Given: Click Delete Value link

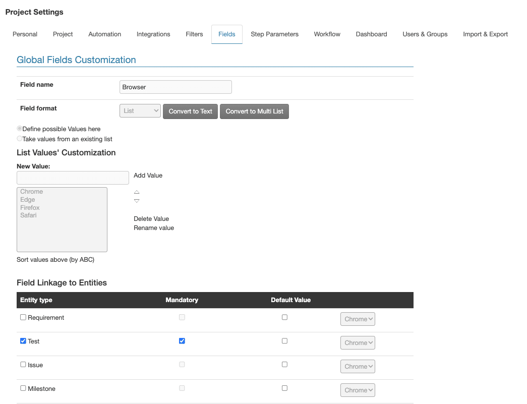Looking at the screenshot, I should coord(151,219).
